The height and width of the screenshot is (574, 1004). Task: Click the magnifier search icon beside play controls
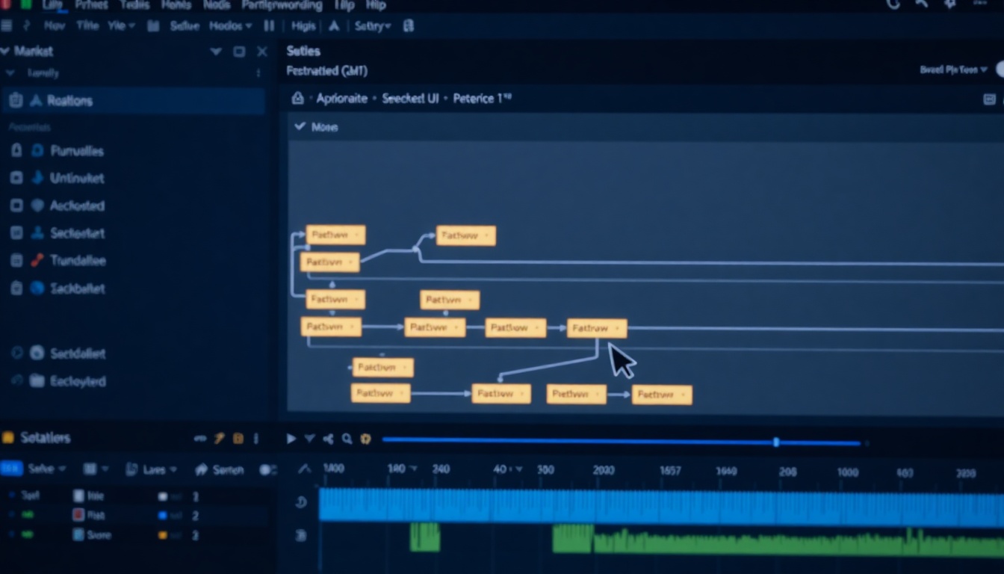[347, 439]
